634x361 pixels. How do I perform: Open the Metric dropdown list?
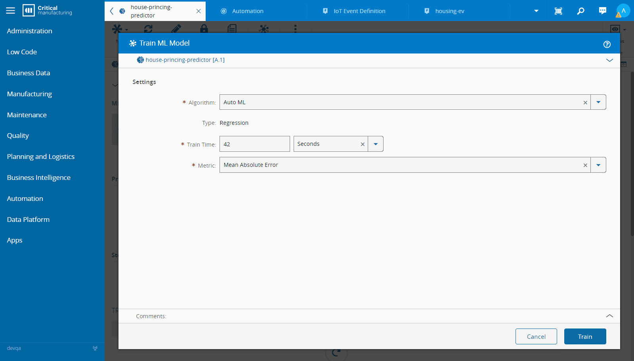pyautogui.click(x=598, y=165)
